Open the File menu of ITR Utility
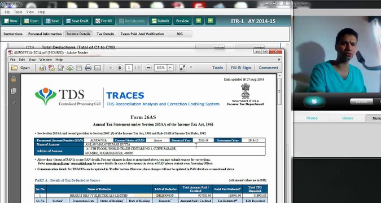The image size is (381, 203). tap(7, 12)
